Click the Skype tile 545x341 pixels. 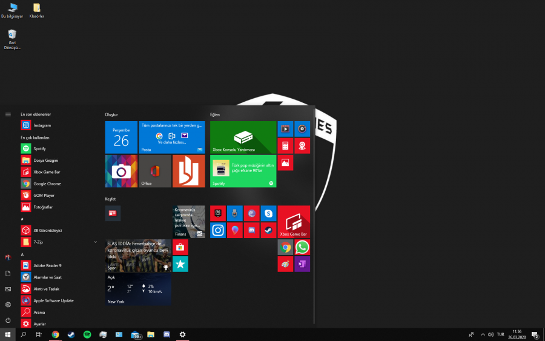pos(268,213)
